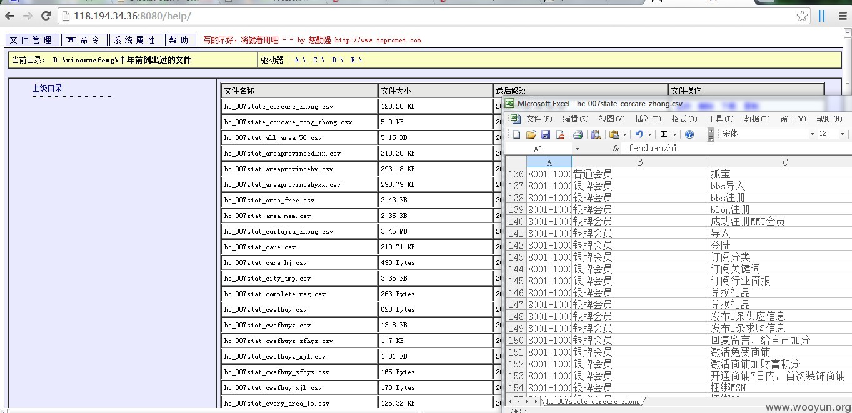Switch to drive D:\
852x413 pixels.
click(338, 61)
